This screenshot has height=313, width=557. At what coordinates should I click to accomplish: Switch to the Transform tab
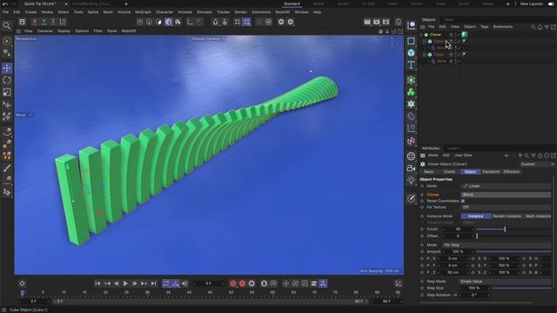click(x=491, y=172)
